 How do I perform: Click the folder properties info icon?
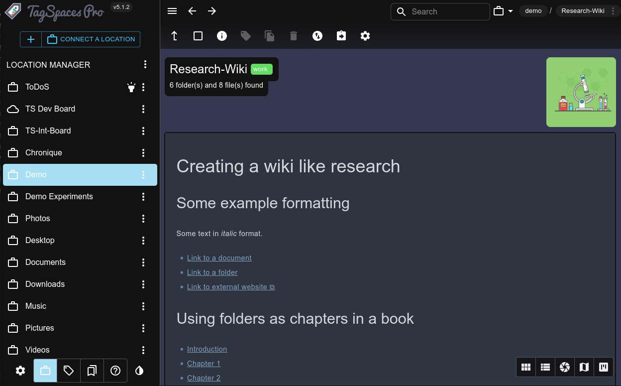(222, 36)
